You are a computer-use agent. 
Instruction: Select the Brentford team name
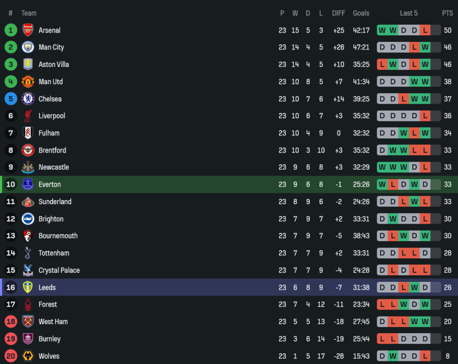coord(52,150)
